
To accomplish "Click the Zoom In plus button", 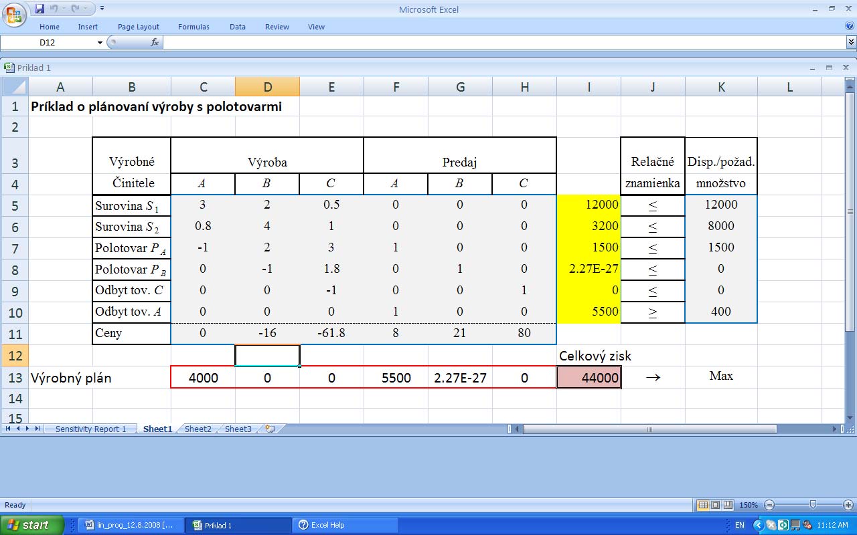I will pos(849,505).
